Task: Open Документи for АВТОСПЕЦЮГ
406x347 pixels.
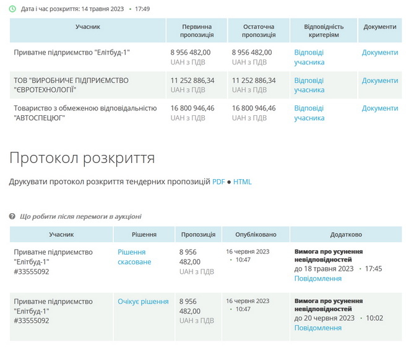Action: pos(379,108)
